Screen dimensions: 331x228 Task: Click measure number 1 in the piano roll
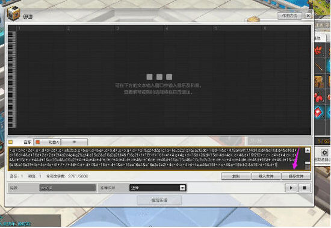19,28
